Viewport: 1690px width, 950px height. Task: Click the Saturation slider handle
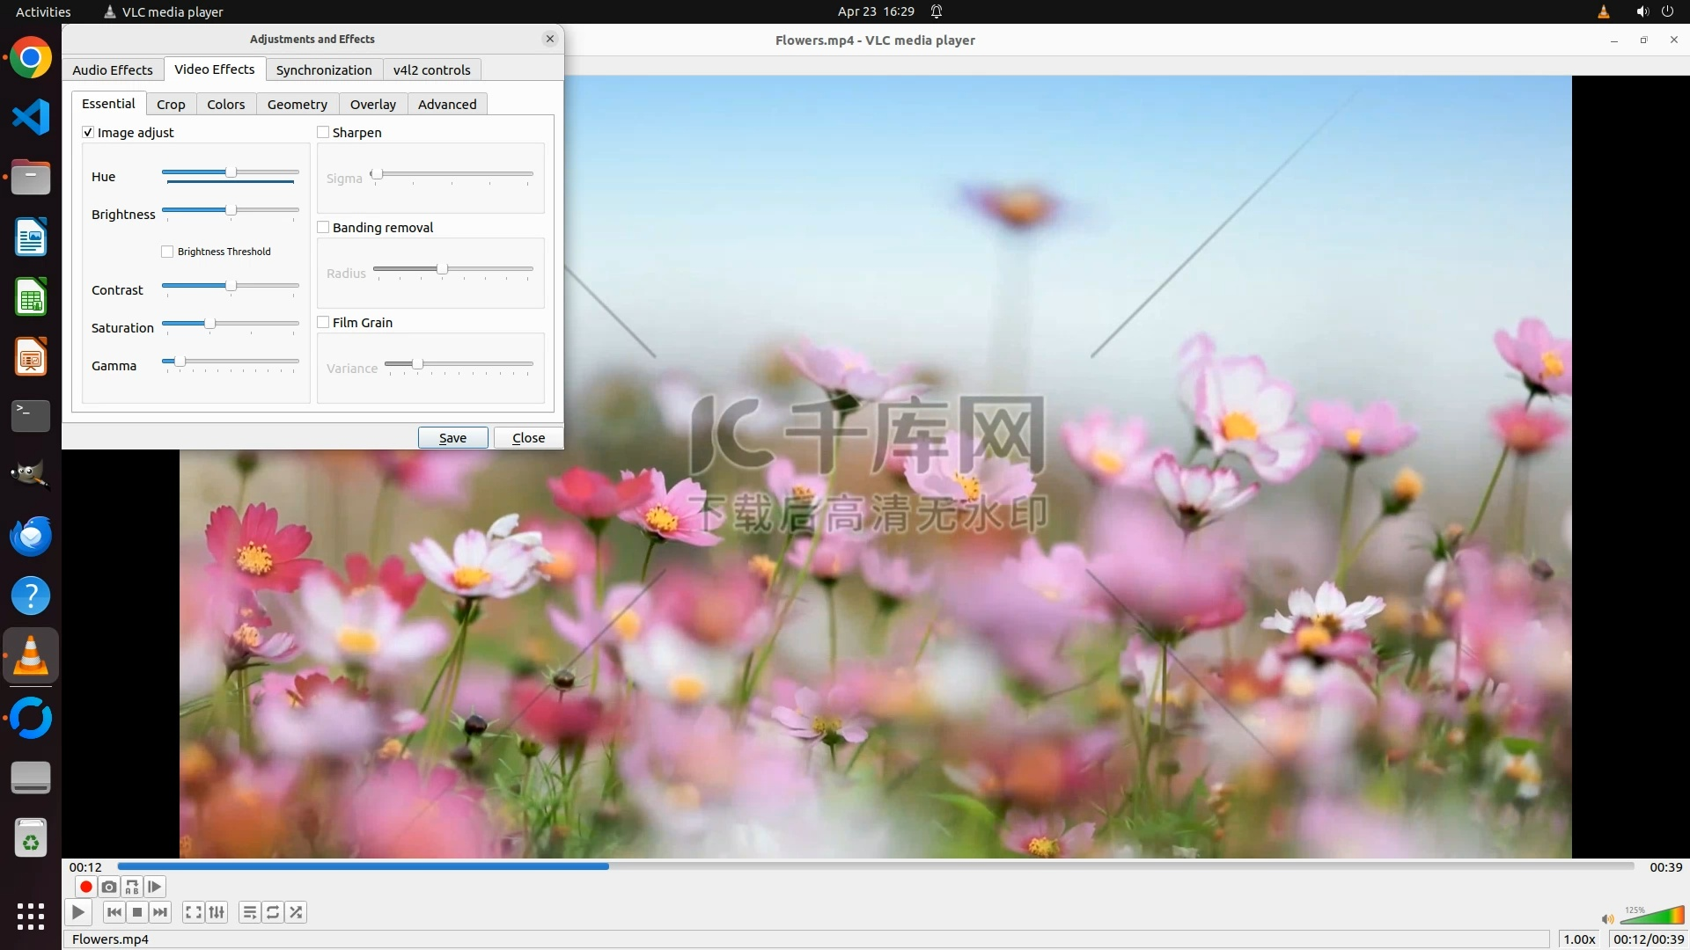pos(209,324)
